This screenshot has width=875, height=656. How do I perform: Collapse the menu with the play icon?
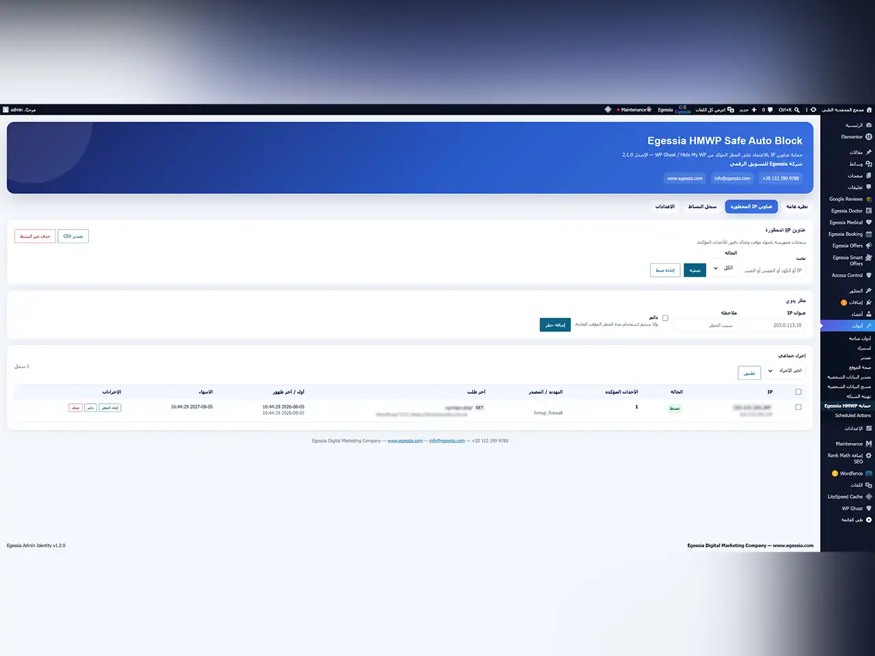[869, 520]
